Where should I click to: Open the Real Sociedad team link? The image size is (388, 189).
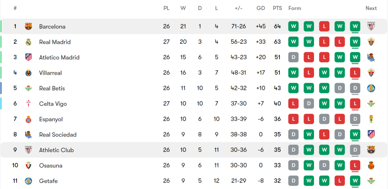[x=58, y=135]
